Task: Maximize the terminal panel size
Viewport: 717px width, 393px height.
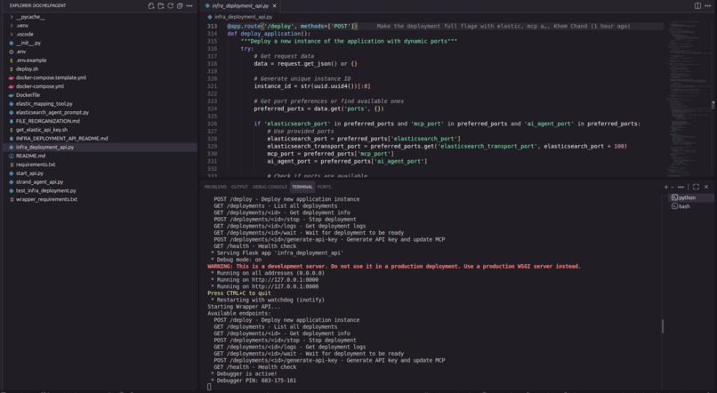Action: (x=696, y=187)
